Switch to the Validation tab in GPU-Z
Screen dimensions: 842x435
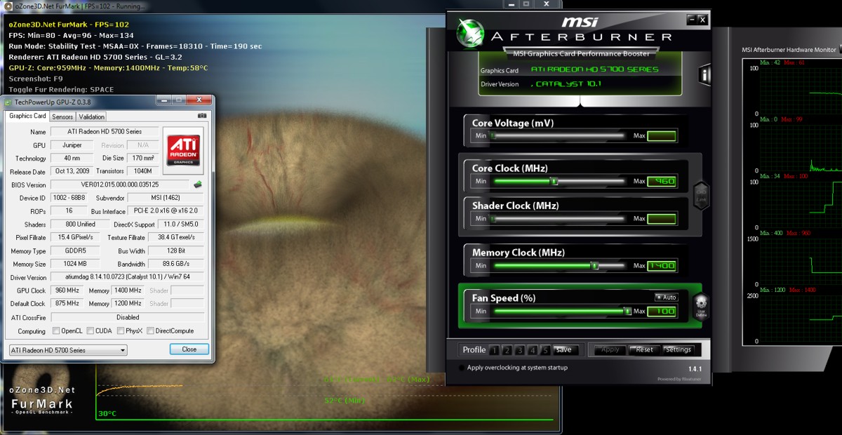91,117
